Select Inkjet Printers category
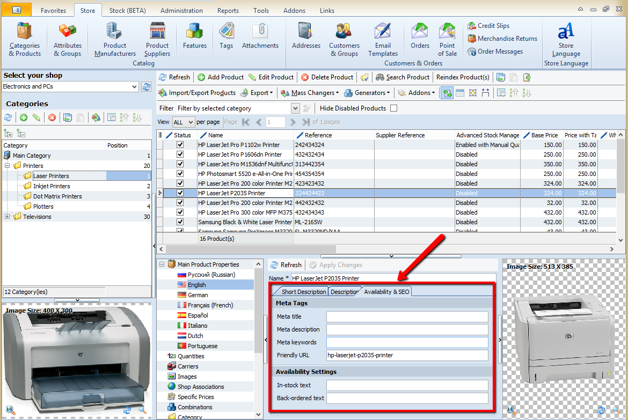The width and height of the screenshot is (628, 420). click(52, 186)
